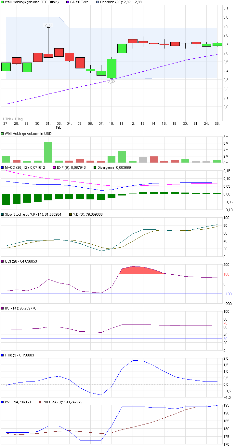Click the '05.' date axis label
The height and width of the screenshot is (447, 236).
click(80, 124)
